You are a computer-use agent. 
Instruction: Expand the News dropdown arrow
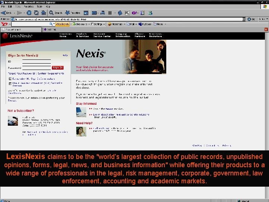166,24
